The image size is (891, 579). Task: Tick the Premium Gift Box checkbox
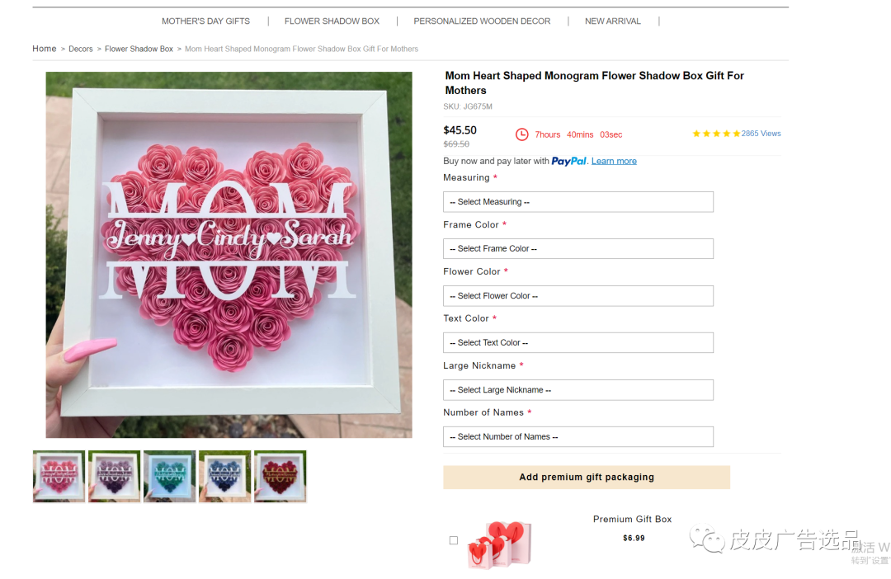[x=454, y=540]
